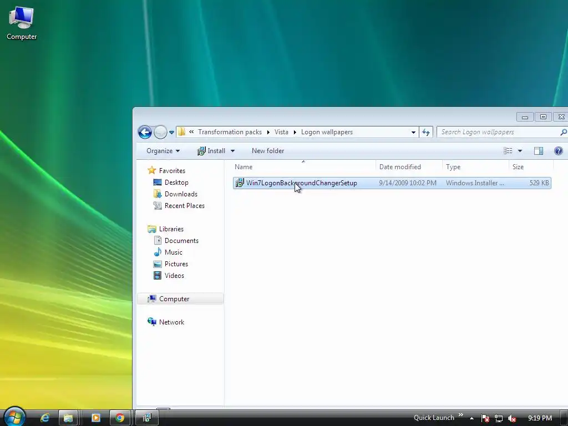Click the Install toolbar button
Viewport: 568px width, 426px height.
[211, 151]
